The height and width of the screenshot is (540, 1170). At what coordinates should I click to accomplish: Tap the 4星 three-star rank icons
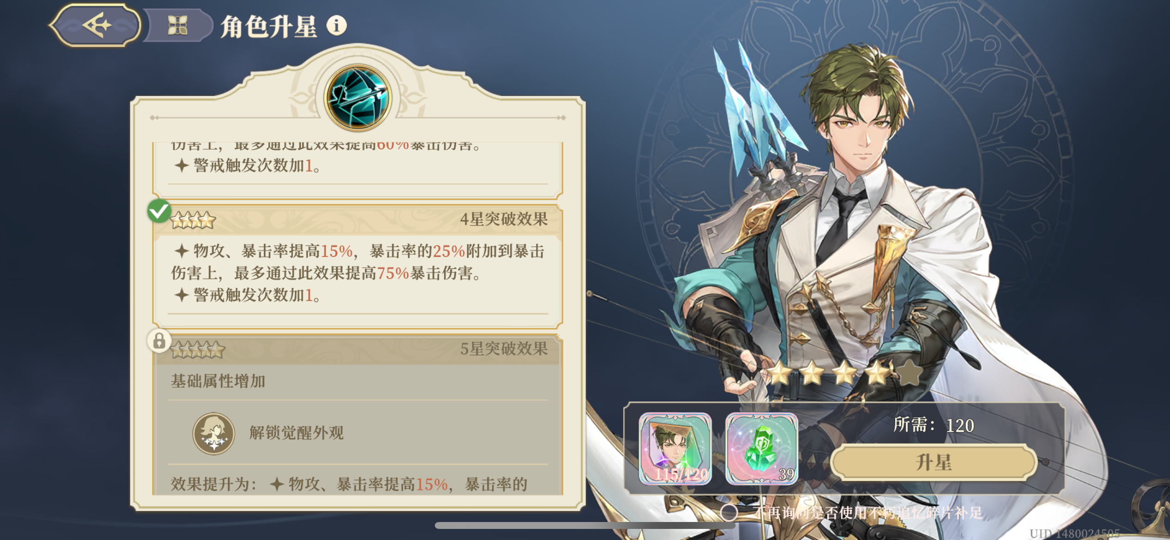point(193,220)
